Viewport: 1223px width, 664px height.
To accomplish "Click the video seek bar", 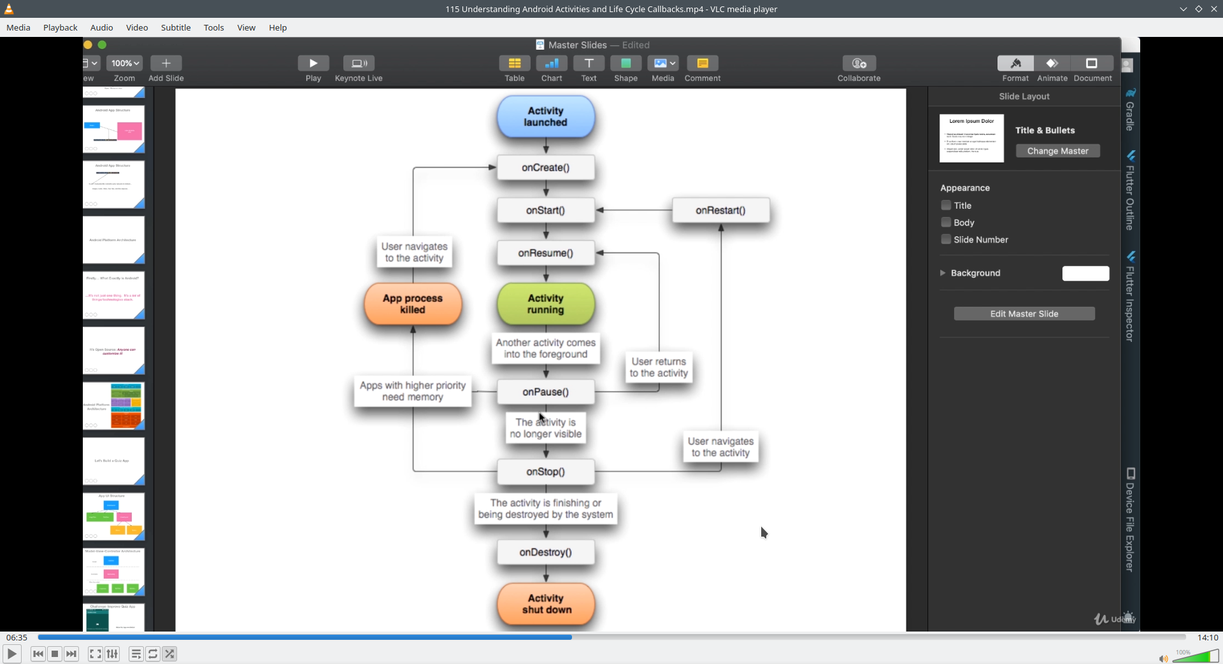I will [x=611, y=637].
